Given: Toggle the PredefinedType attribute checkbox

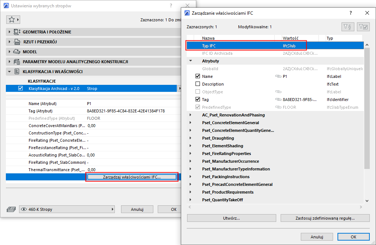Looking at the screenshot, I should tap(198, 107).
